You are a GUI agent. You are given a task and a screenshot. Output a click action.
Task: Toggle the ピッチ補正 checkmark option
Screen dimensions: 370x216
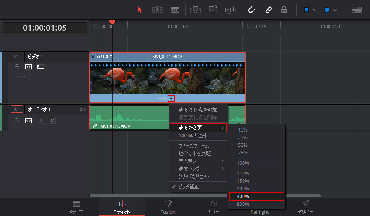click(x=198, y=187)
